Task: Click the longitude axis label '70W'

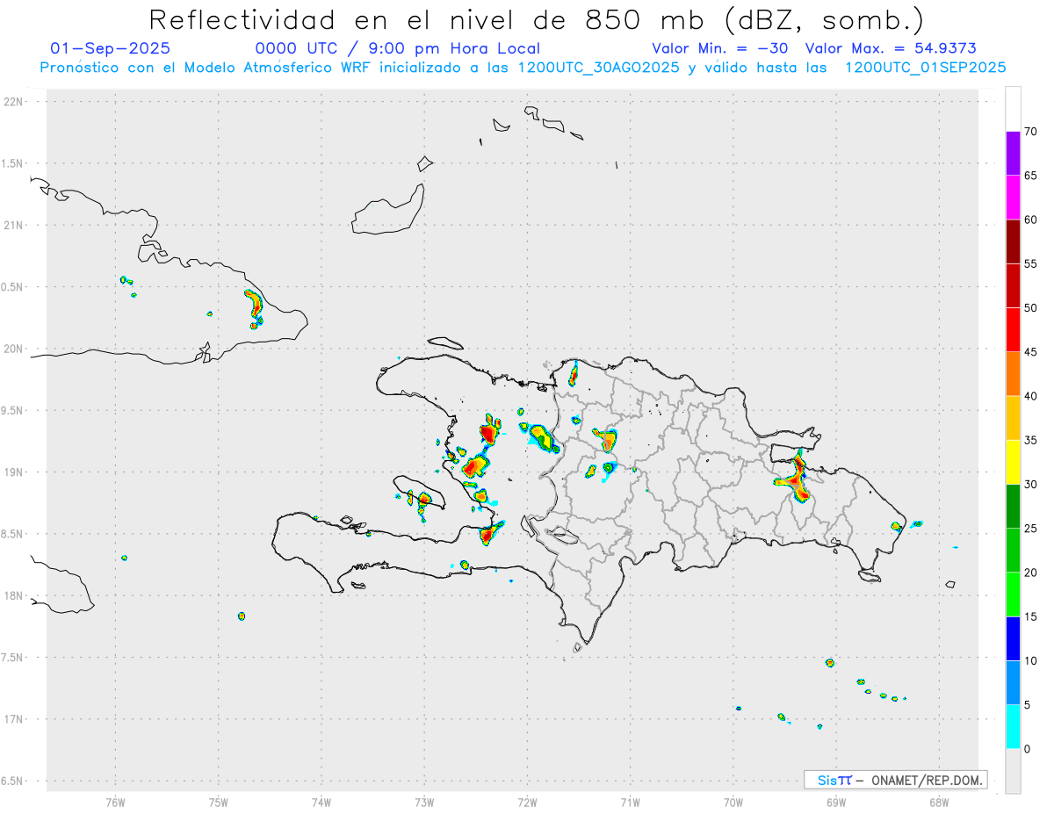Action: [x=733, y=803]
